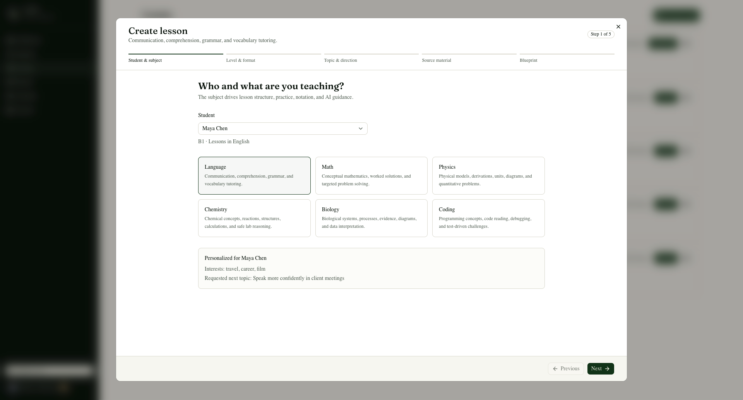Open the Maya Chen student selector
This screenshot has width=743, height=400.
point(282,129)
